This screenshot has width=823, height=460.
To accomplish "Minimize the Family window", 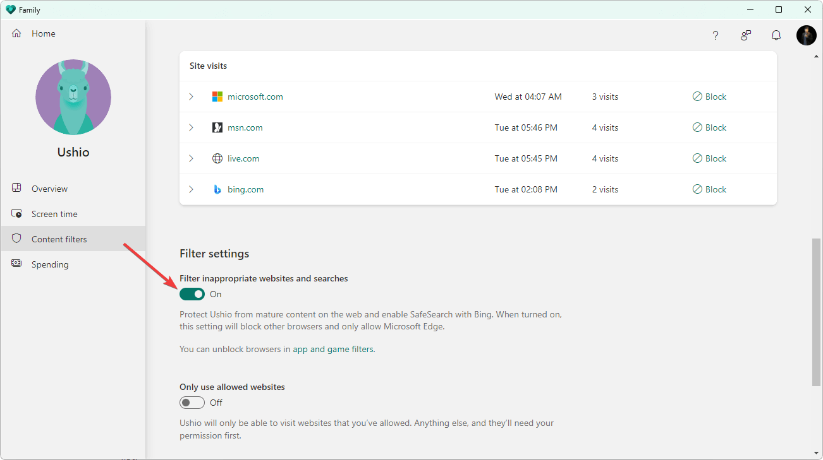I will (x=750, y=9).
